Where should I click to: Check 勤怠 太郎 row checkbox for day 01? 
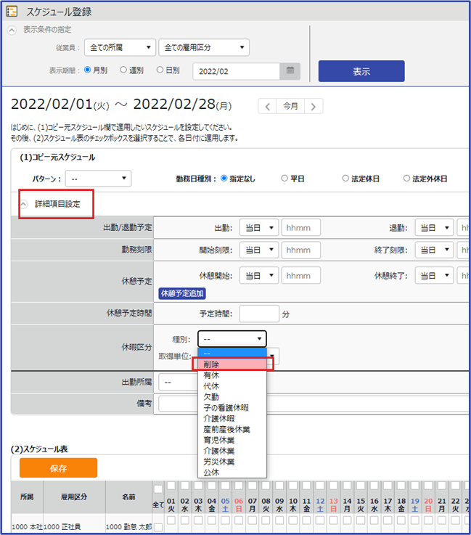click(x=171, y=520)
